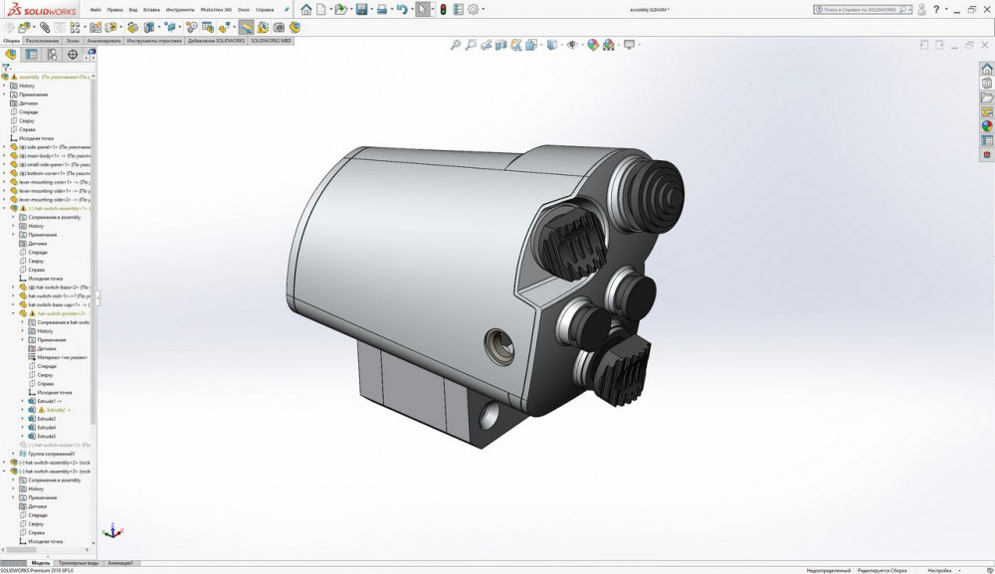Click the Save document icon
The image size is (995, 574).
pyautogui.click(x=362, y=9)
